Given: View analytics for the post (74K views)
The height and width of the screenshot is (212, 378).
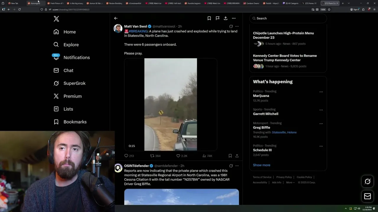Looking at the screenshot, I should [207, 156].
